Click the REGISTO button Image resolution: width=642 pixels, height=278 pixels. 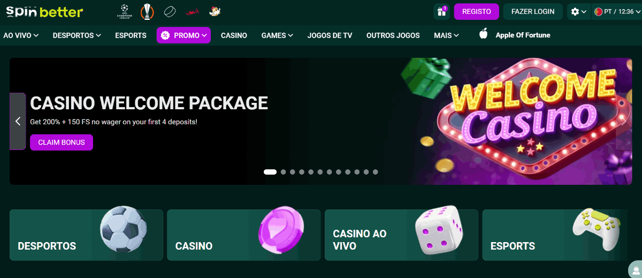[x=477, y=12]
